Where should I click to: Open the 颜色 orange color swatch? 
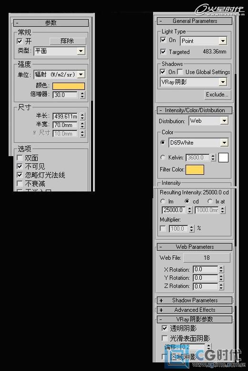(69, 86)
